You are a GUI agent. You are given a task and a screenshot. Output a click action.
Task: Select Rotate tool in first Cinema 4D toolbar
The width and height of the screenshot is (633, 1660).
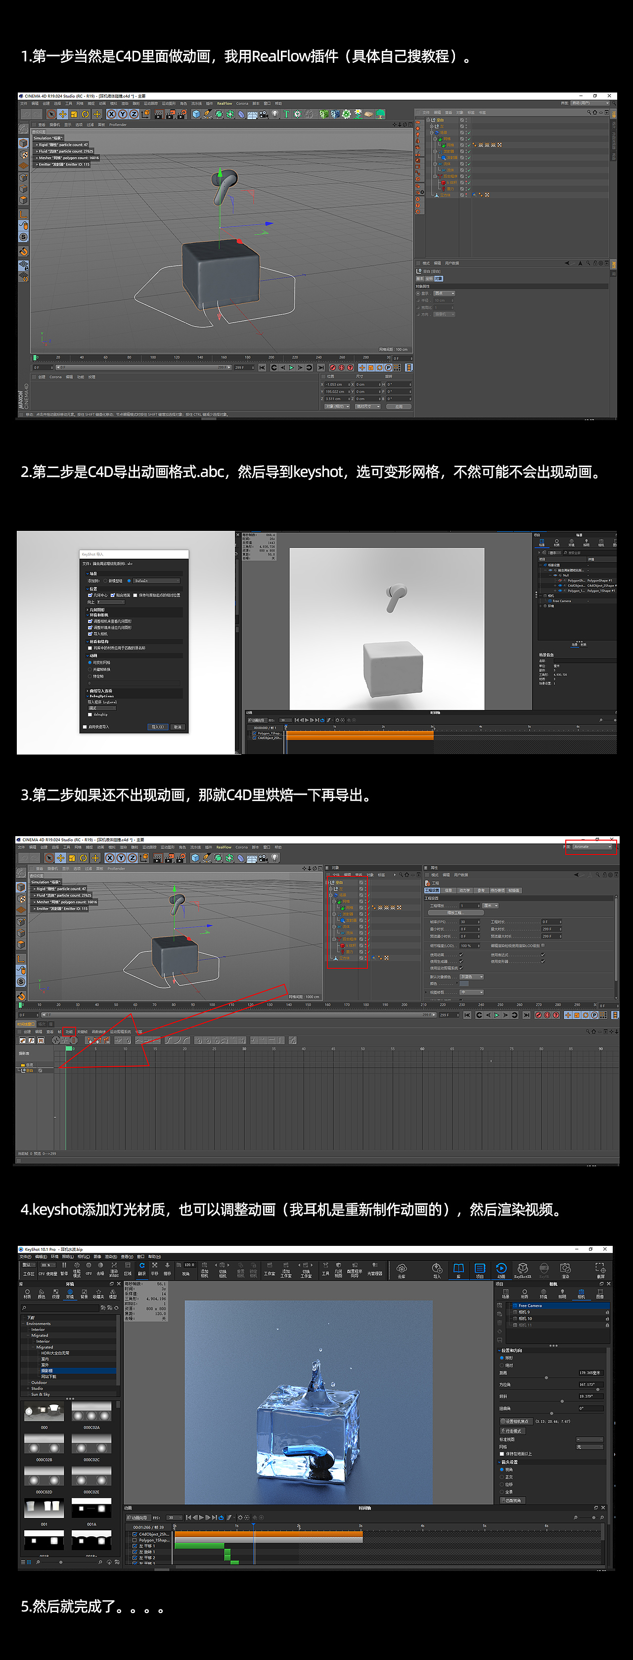pyautogui.click(x=85, y=114)
